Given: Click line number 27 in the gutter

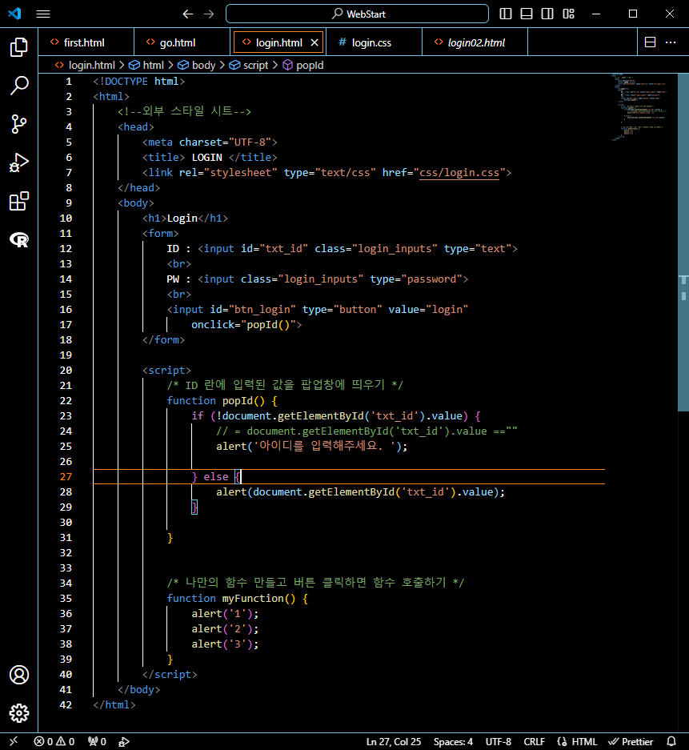Looking at the screenshot, I should click(x=66, y=477).
